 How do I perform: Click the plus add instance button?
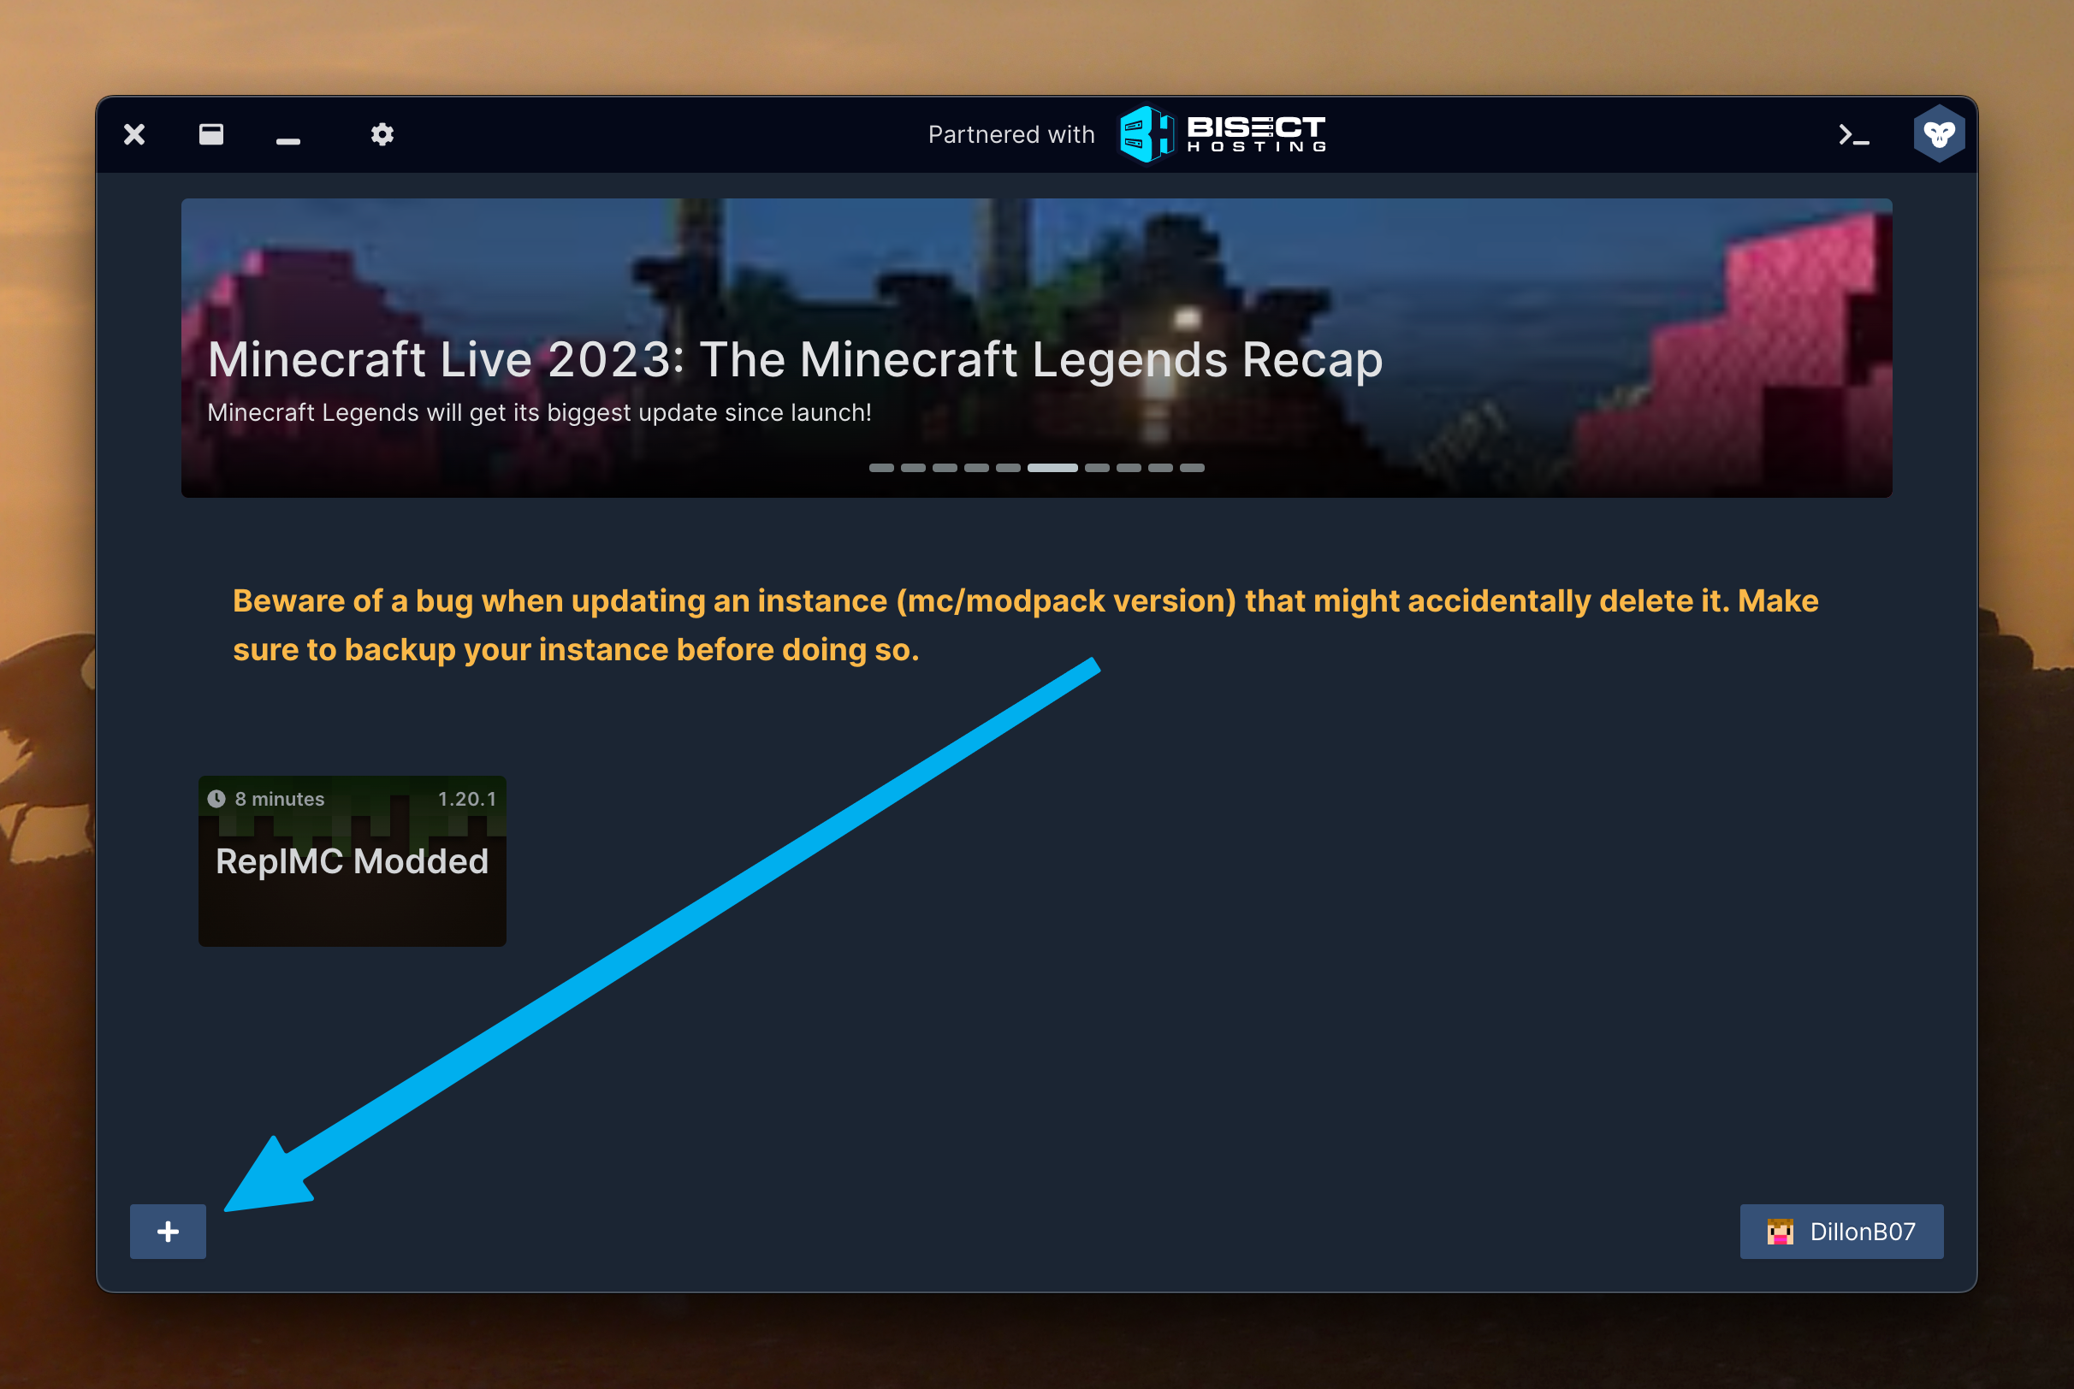tap(169, 1231)
